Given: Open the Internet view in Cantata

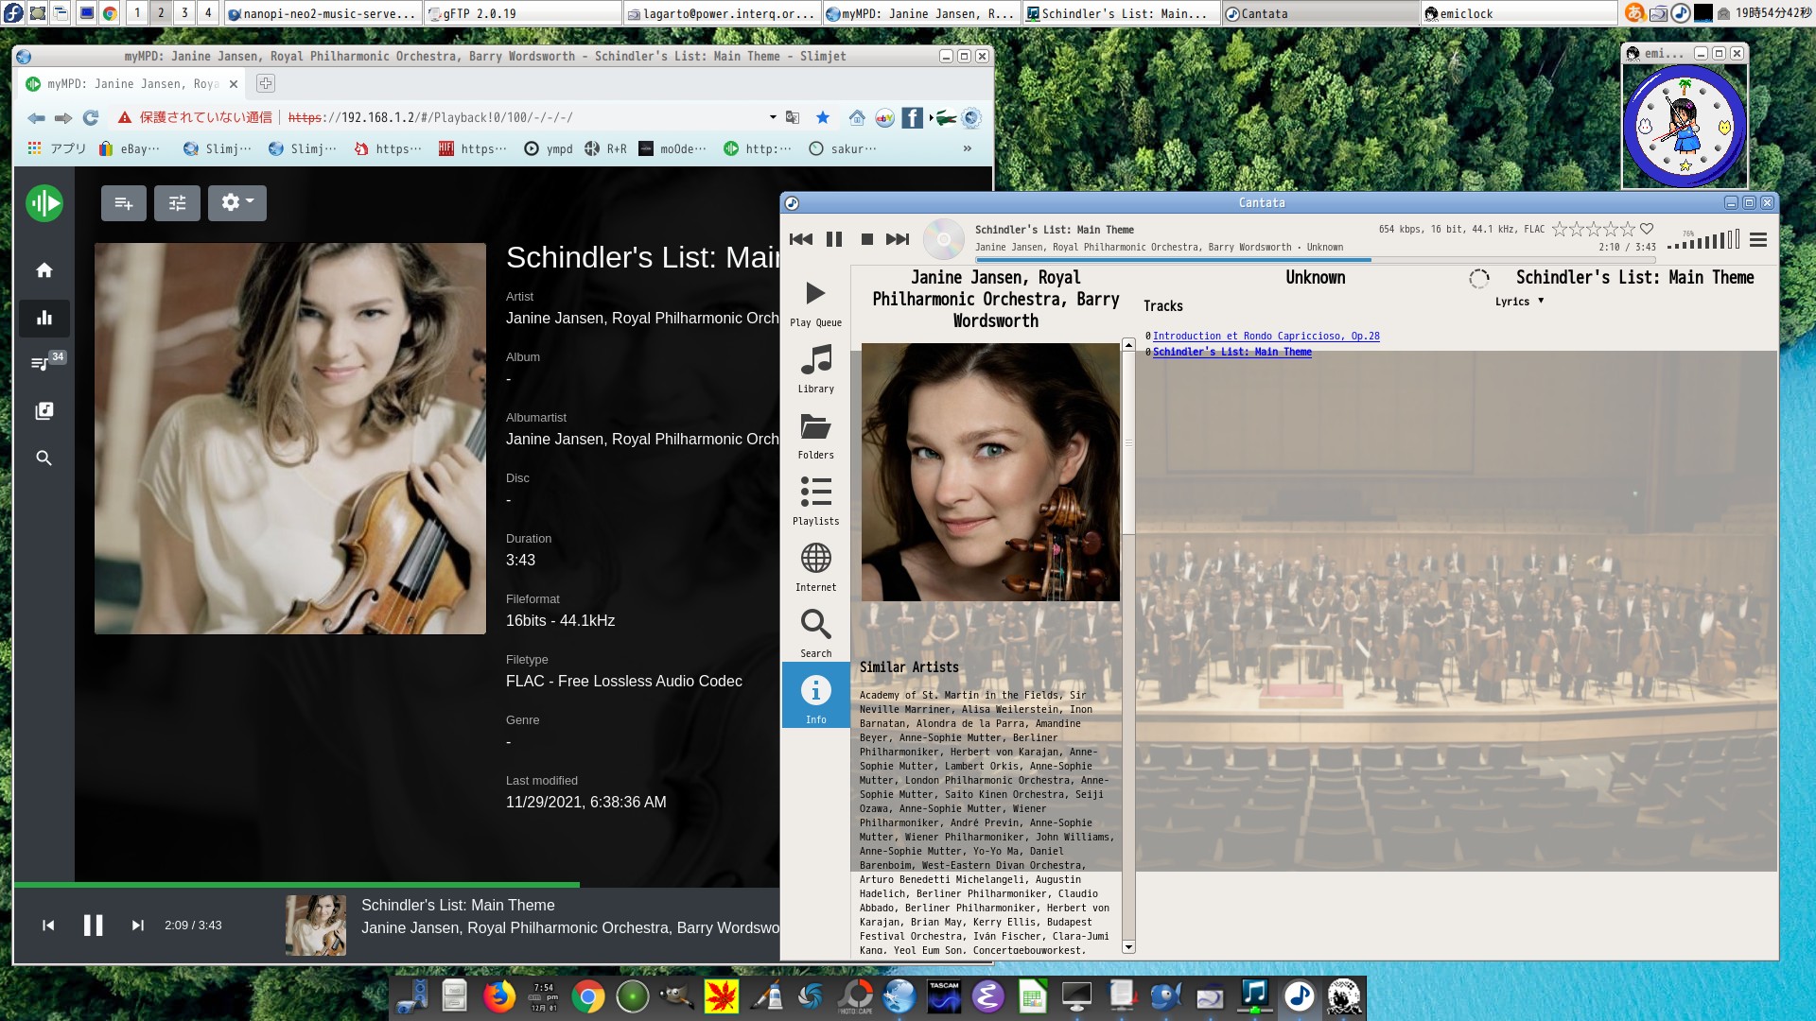Looking at the screenshot, I should [815, 567].
